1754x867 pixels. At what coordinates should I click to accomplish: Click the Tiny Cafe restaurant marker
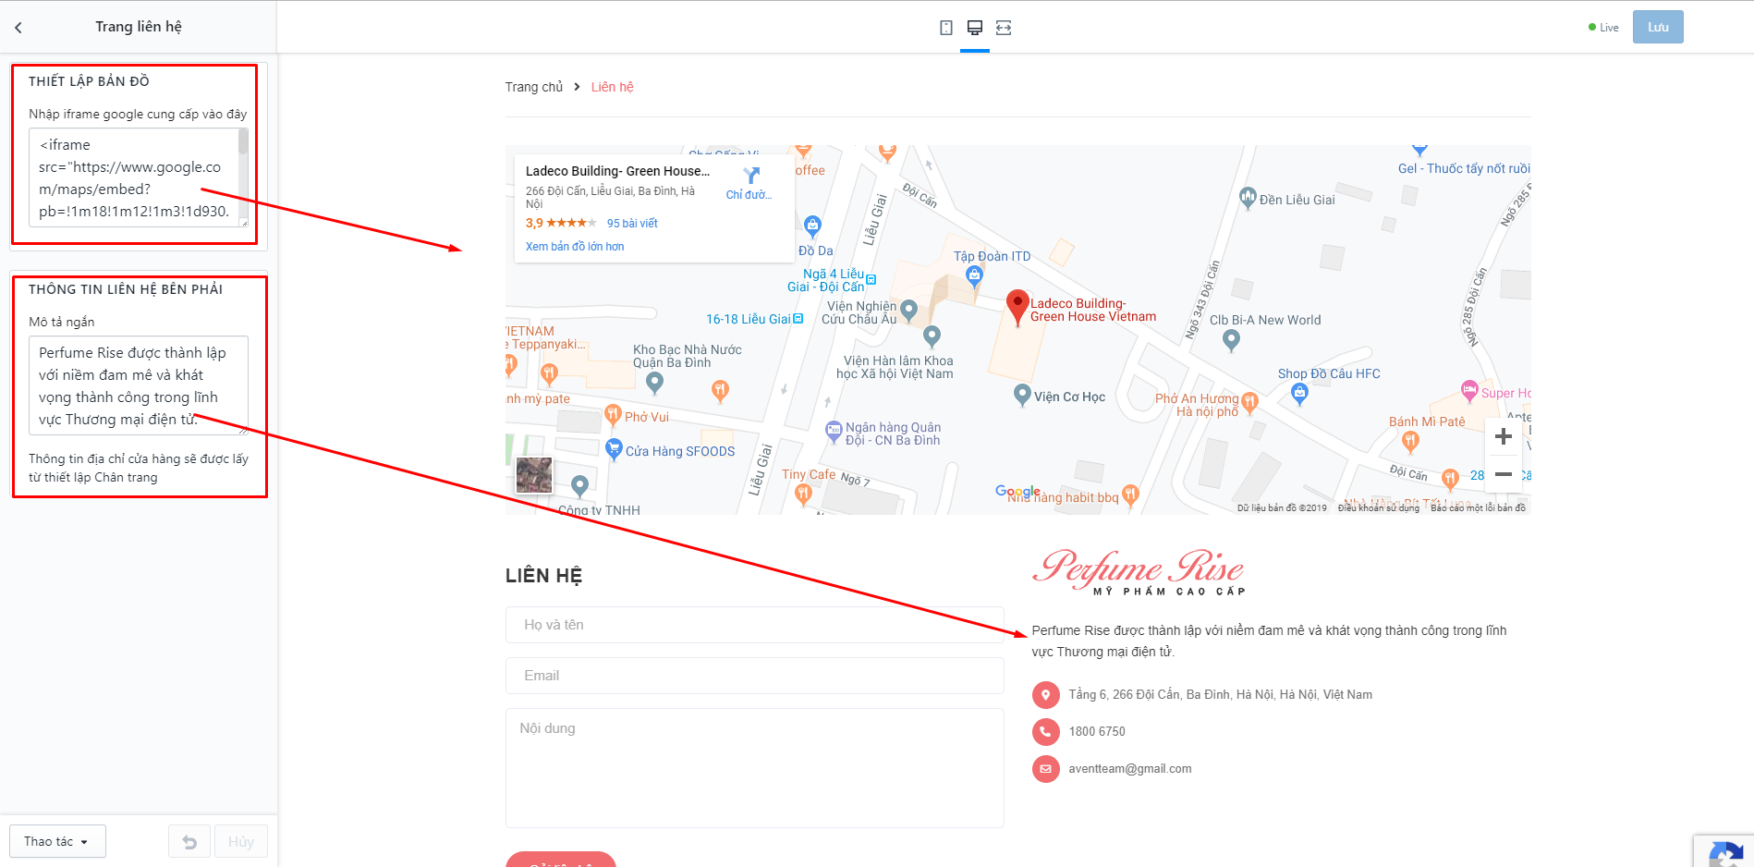[x=803, y=495]
